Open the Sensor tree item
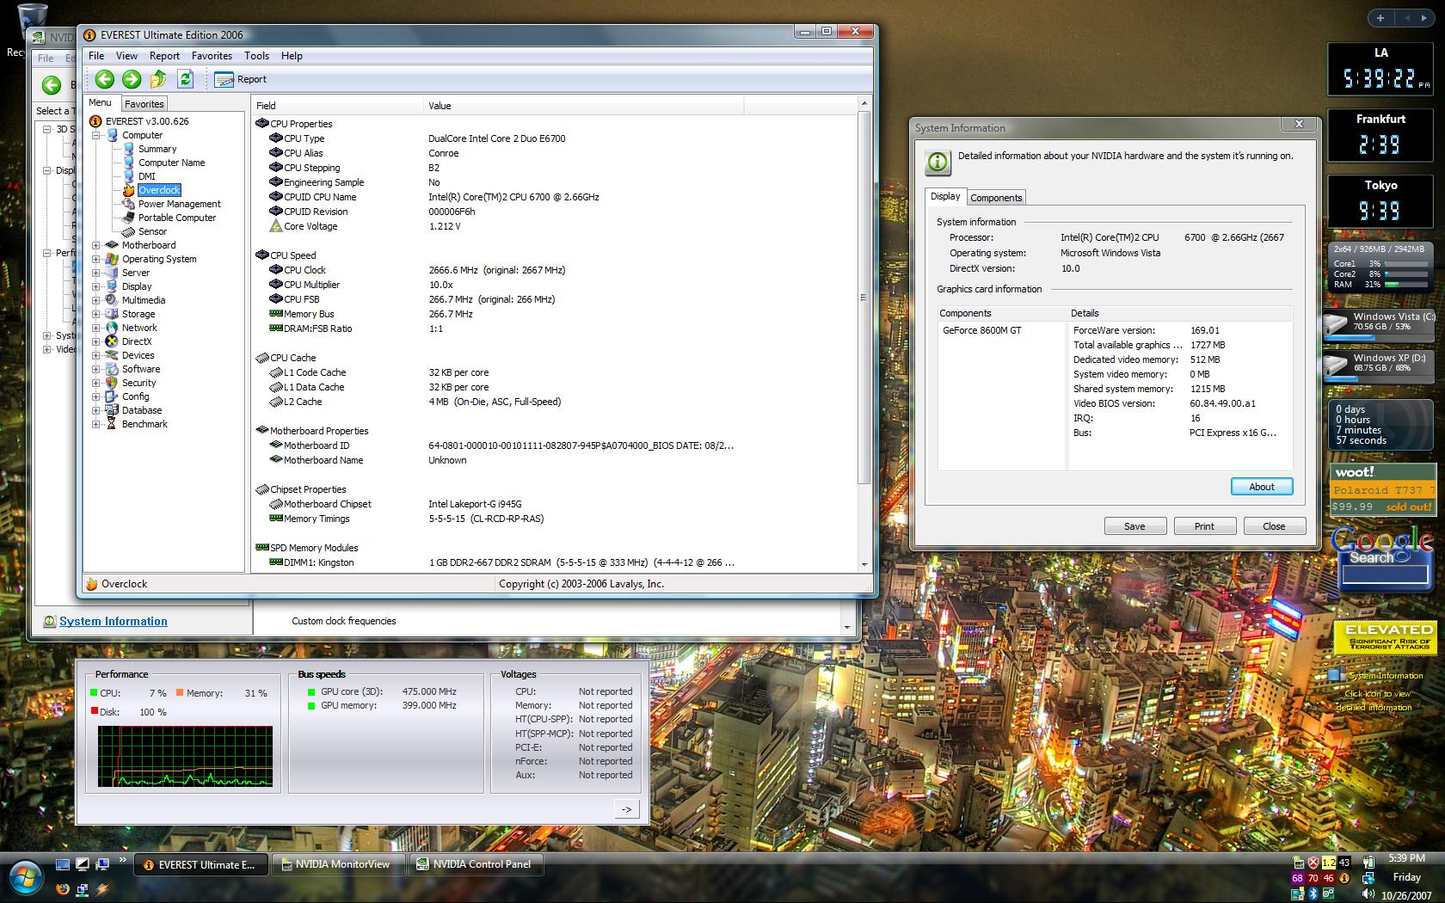This screenshot has height=903, width=1445. pos(152,231)
